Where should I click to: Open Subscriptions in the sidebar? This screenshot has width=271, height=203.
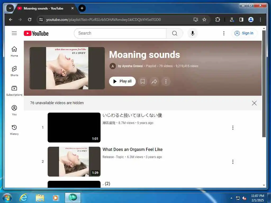(x=14, y=91)
